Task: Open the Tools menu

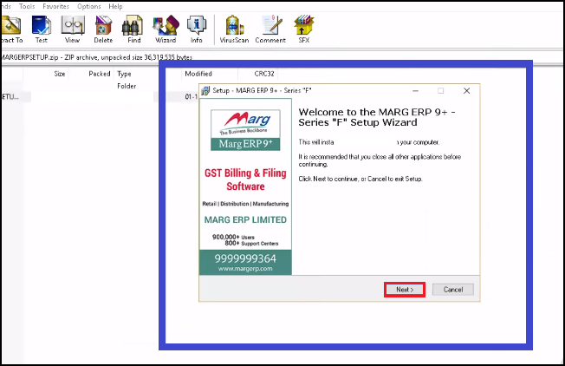Action: (x=27, y=6)
